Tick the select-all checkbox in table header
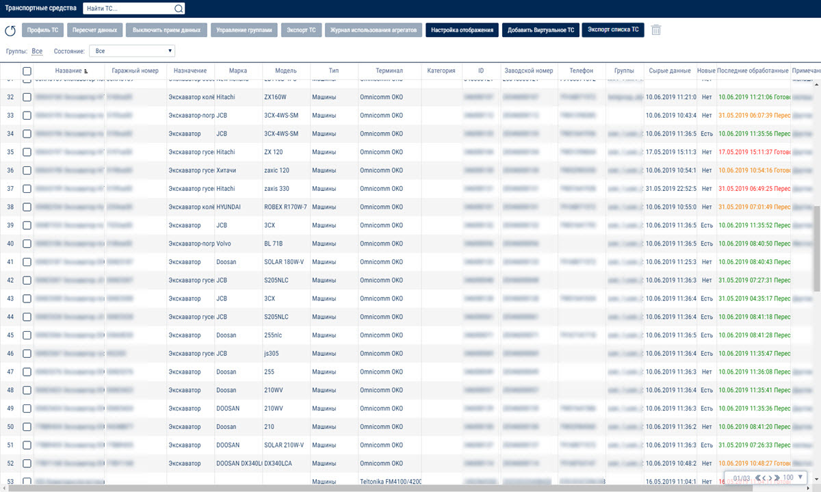This screenshot has height=492, width=821. [27, 70]
